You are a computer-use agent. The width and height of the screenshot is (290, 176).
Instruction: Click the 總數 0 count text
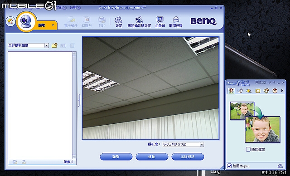tap(68, 162)
